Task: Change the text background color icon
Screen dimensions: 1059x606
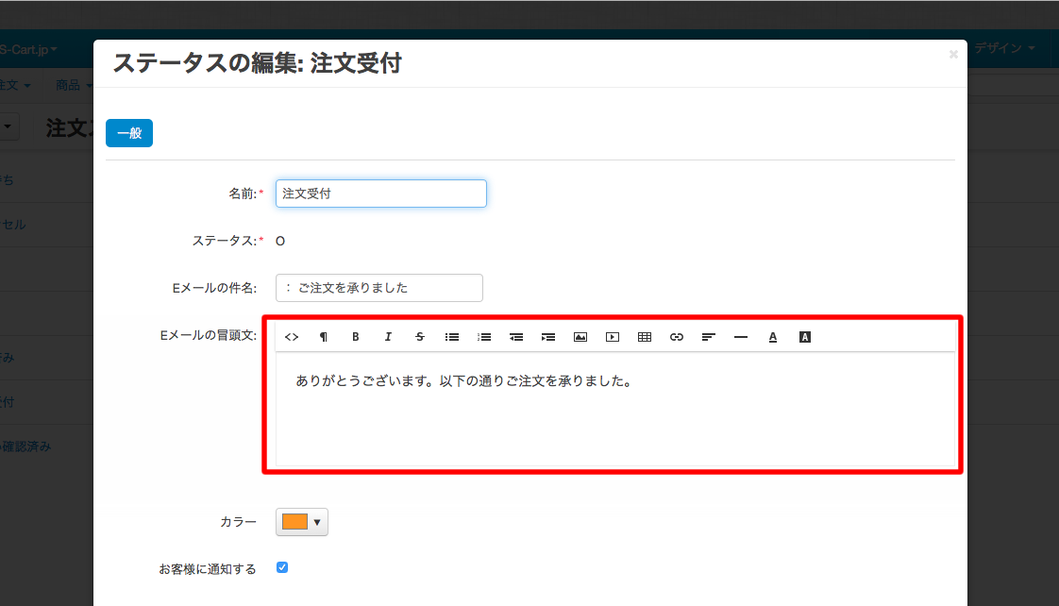Action: click(x=805, y=337)
